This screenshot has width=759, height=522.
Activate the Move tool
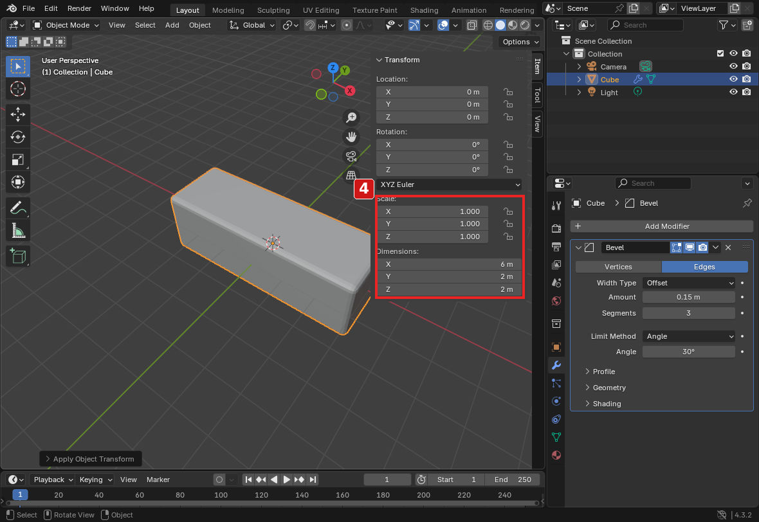click(x=18, y=114)
